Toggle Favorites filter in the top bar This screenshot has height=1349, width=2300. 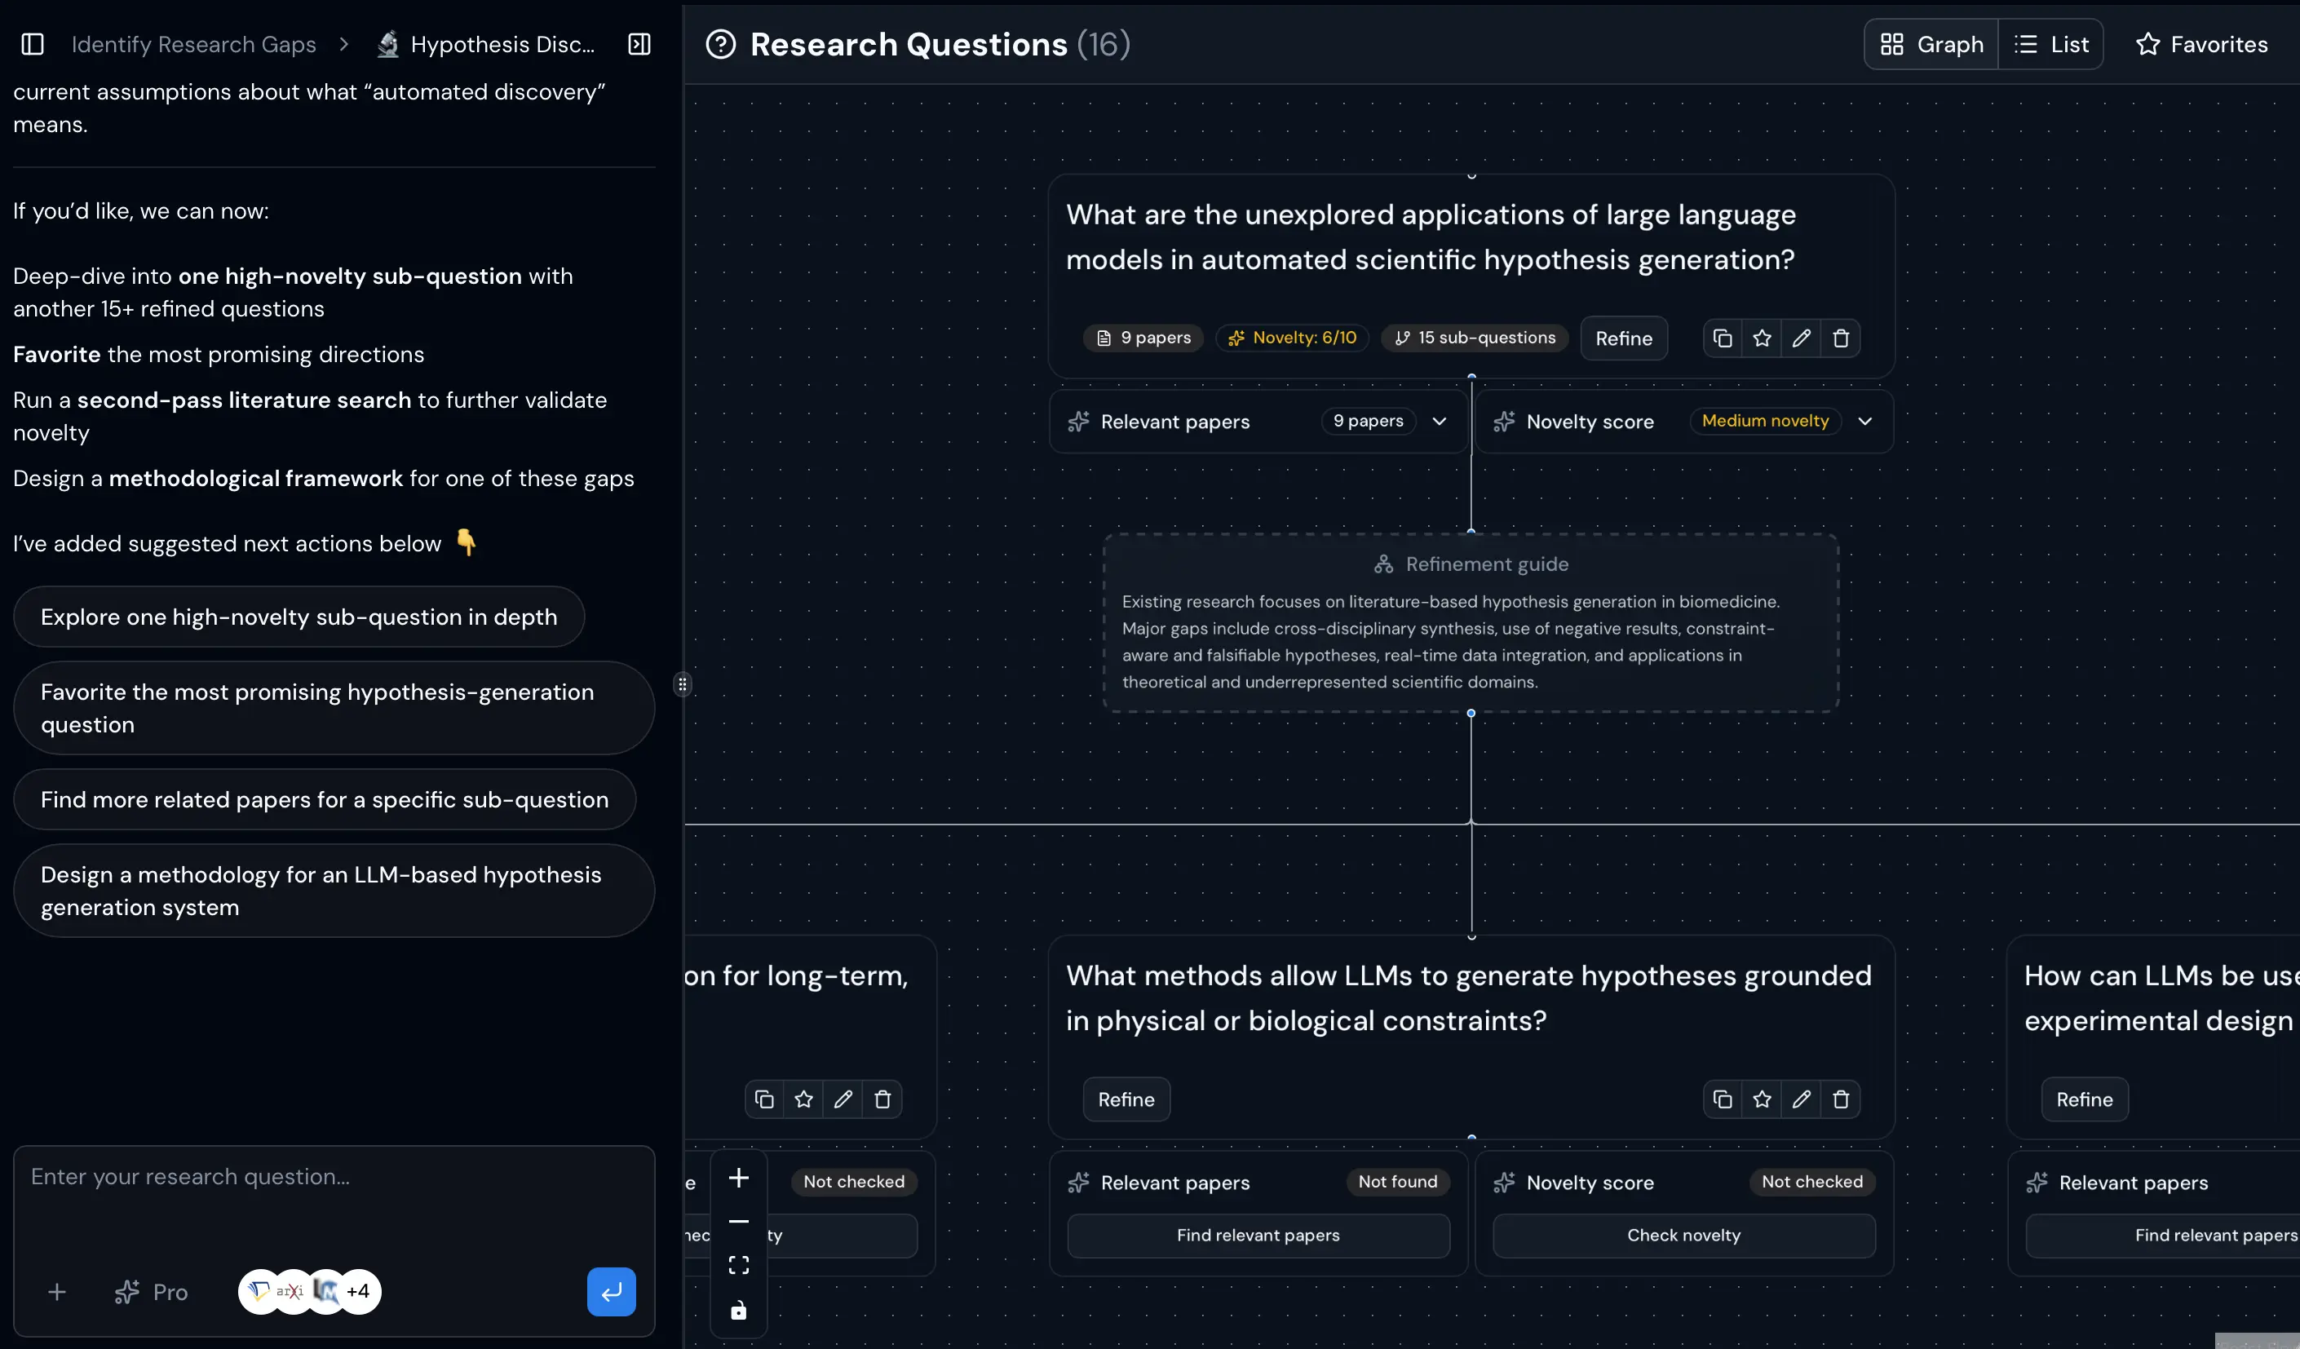[2202, 44]
